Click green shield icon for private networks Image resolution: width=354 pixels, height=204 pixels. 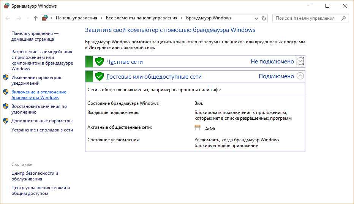pyautogui.click(x=100, y=62)
